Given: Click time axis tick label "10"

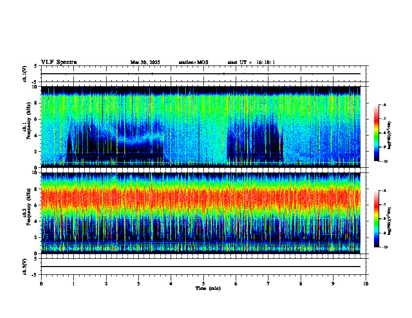Looking at the screenshot, I should pos(366,284).
